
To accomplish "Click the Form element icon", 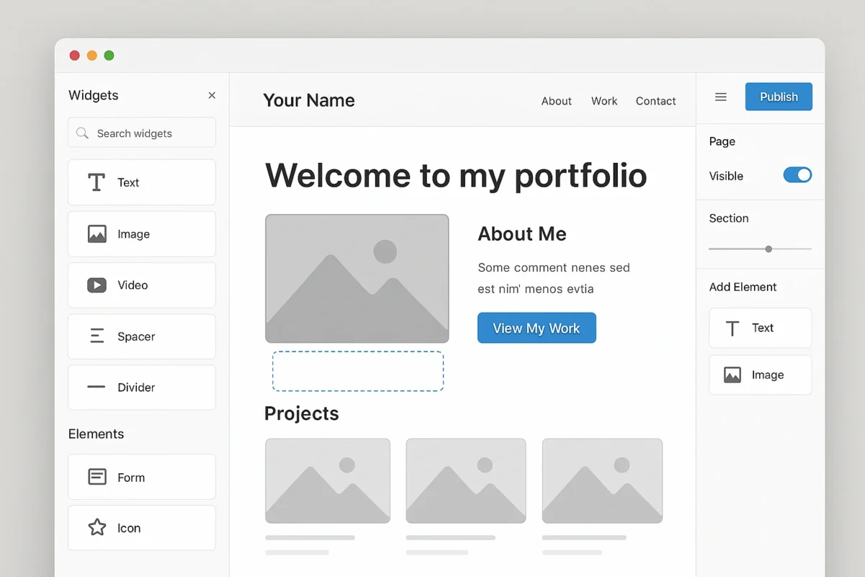I will (97, 477).
